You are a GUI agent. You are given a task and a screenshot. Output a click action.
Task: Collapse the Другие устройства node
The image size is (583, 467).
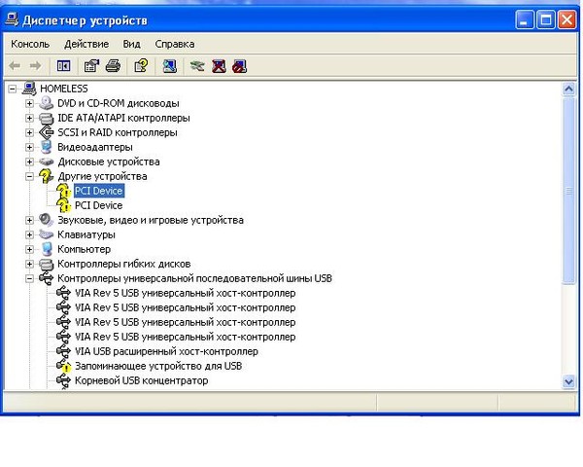(29, 176)
